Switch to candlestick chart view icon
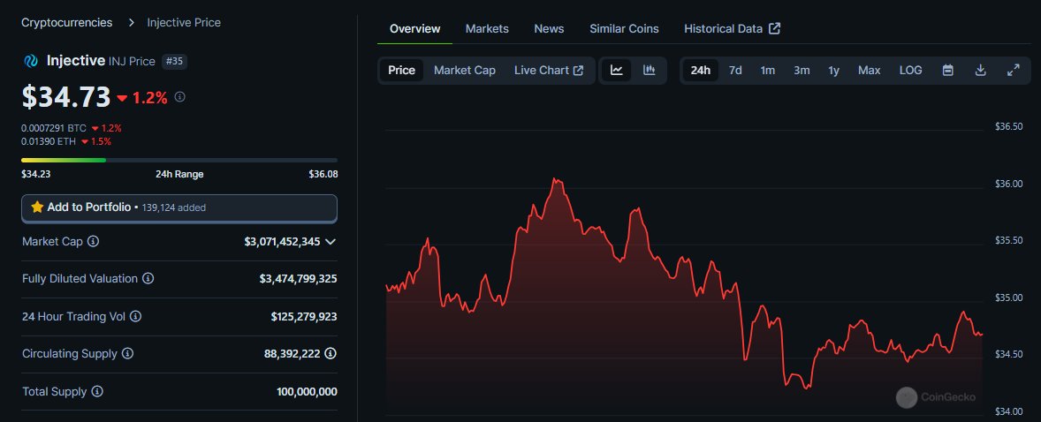The height and width of the screenshot is (422, 1041). pos(650,71)
